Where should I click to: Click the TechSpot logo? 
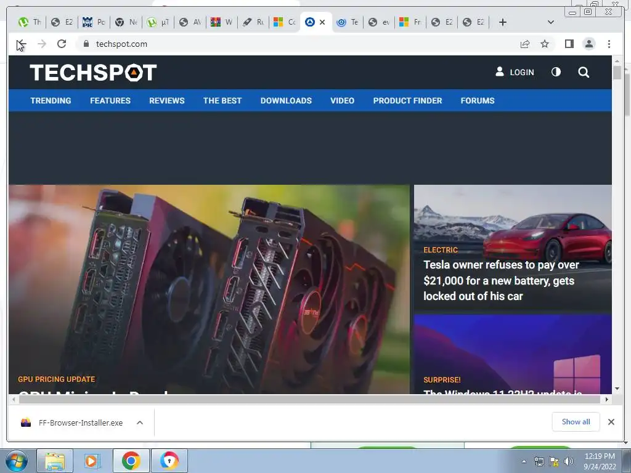tap(93, 73)
